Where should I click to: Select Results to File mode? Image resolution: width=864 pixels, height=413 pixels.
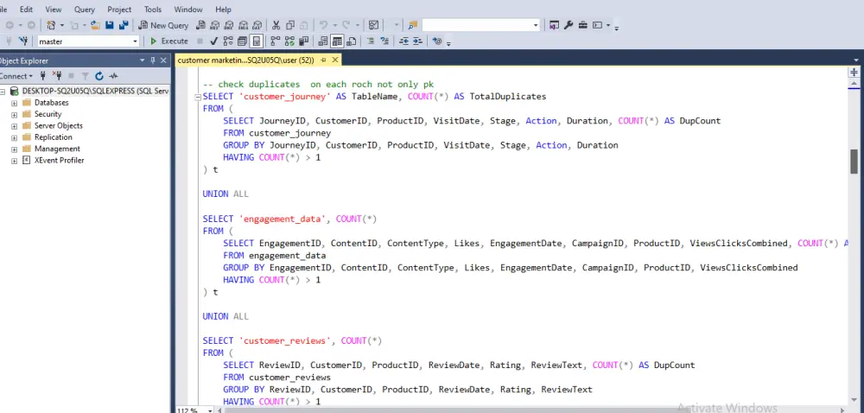[x=351, y=41]
